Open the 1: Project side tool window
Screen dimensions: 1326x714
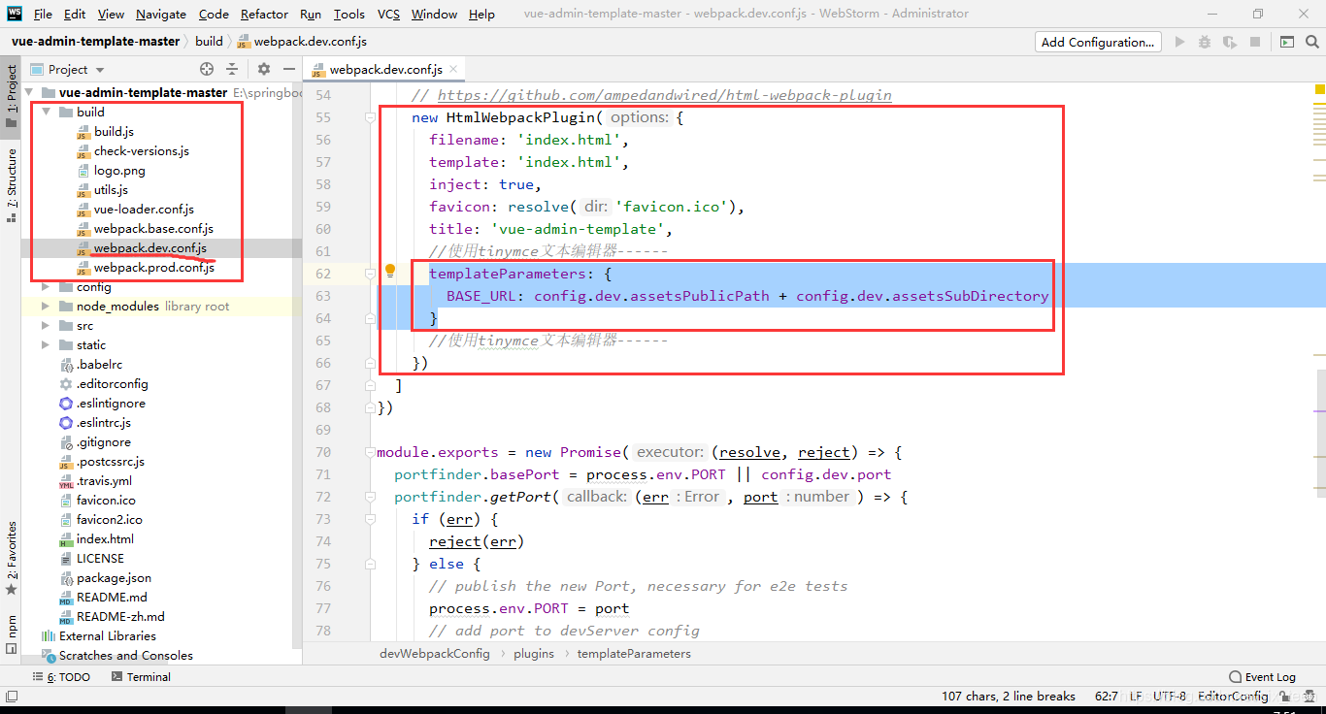(x=11, y=96)
